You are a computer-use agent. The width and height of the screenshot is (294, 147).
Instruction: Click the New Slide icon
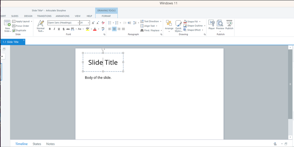click(7, 23)
